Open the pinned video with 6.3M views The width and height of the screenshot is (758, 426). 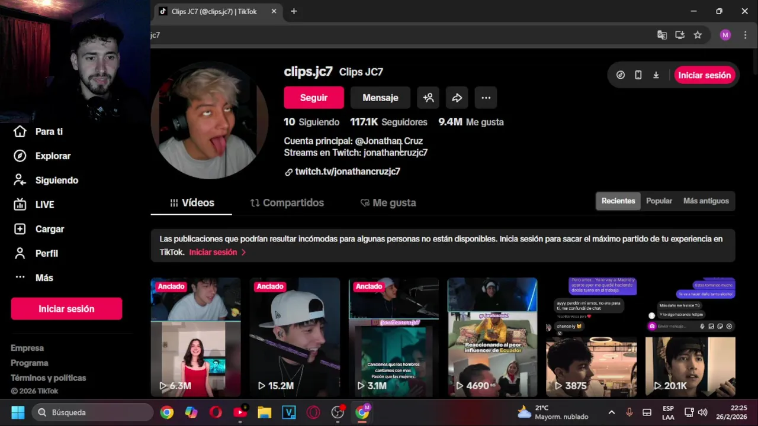pyautogui.click(x=195, y=337)
